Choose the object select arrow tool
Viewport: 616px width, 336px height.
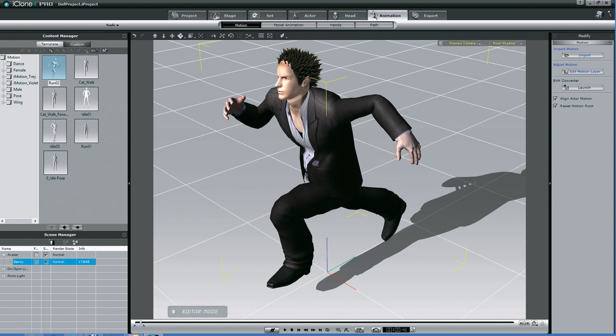[x=214, y=36]
